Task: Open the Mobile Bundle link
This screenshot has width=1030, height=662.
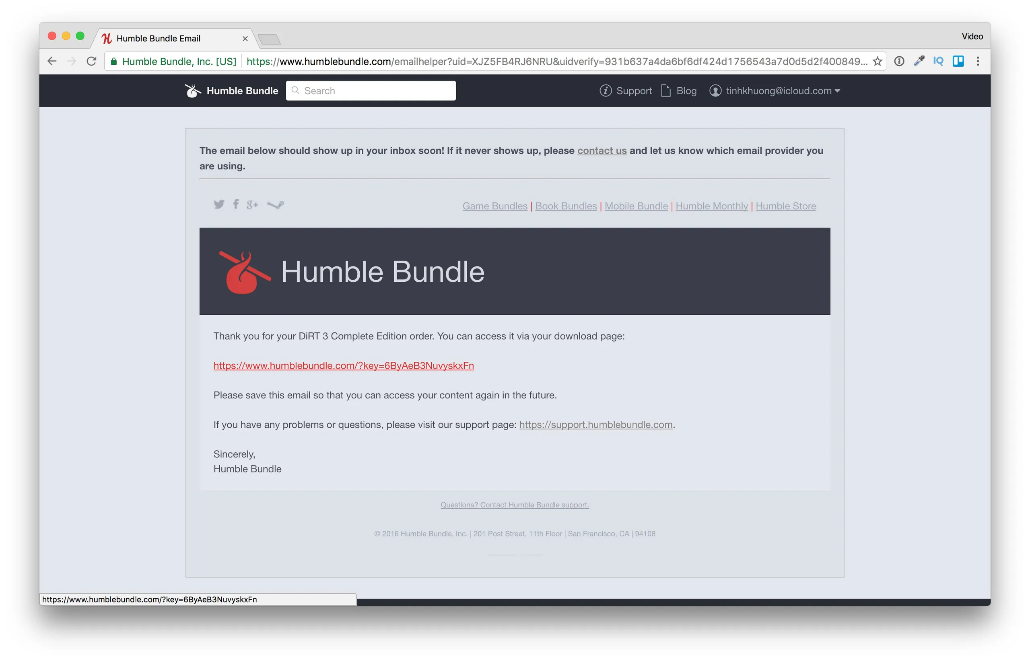Action: [636, 206]
